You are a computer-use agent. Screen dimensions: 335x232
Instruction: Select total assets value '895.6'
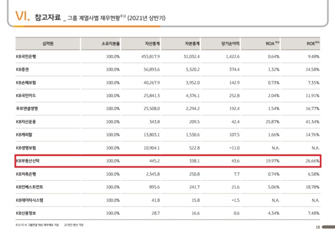[155, 187]
